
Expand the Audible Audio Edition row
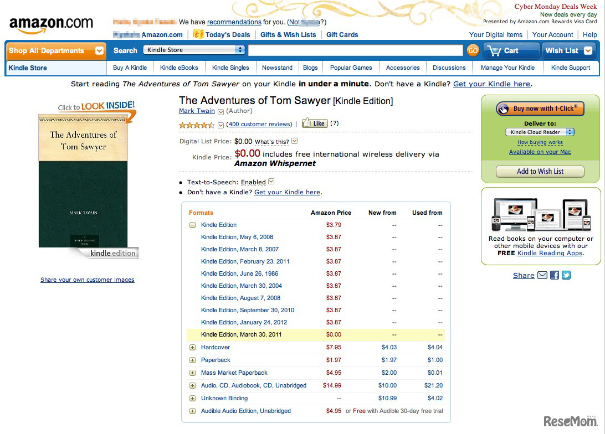pos(192,411)
